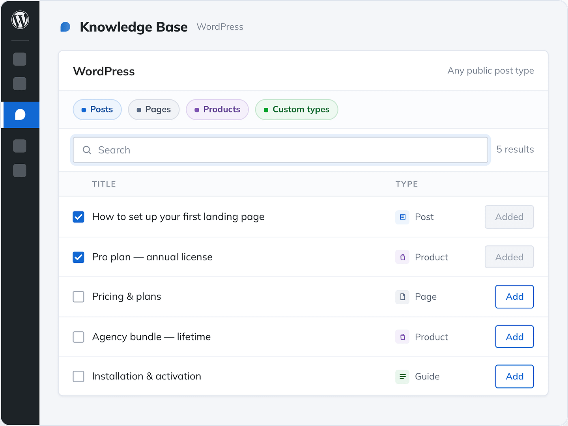Select the 'Installation & activation' checkbox

pos(78,376)
